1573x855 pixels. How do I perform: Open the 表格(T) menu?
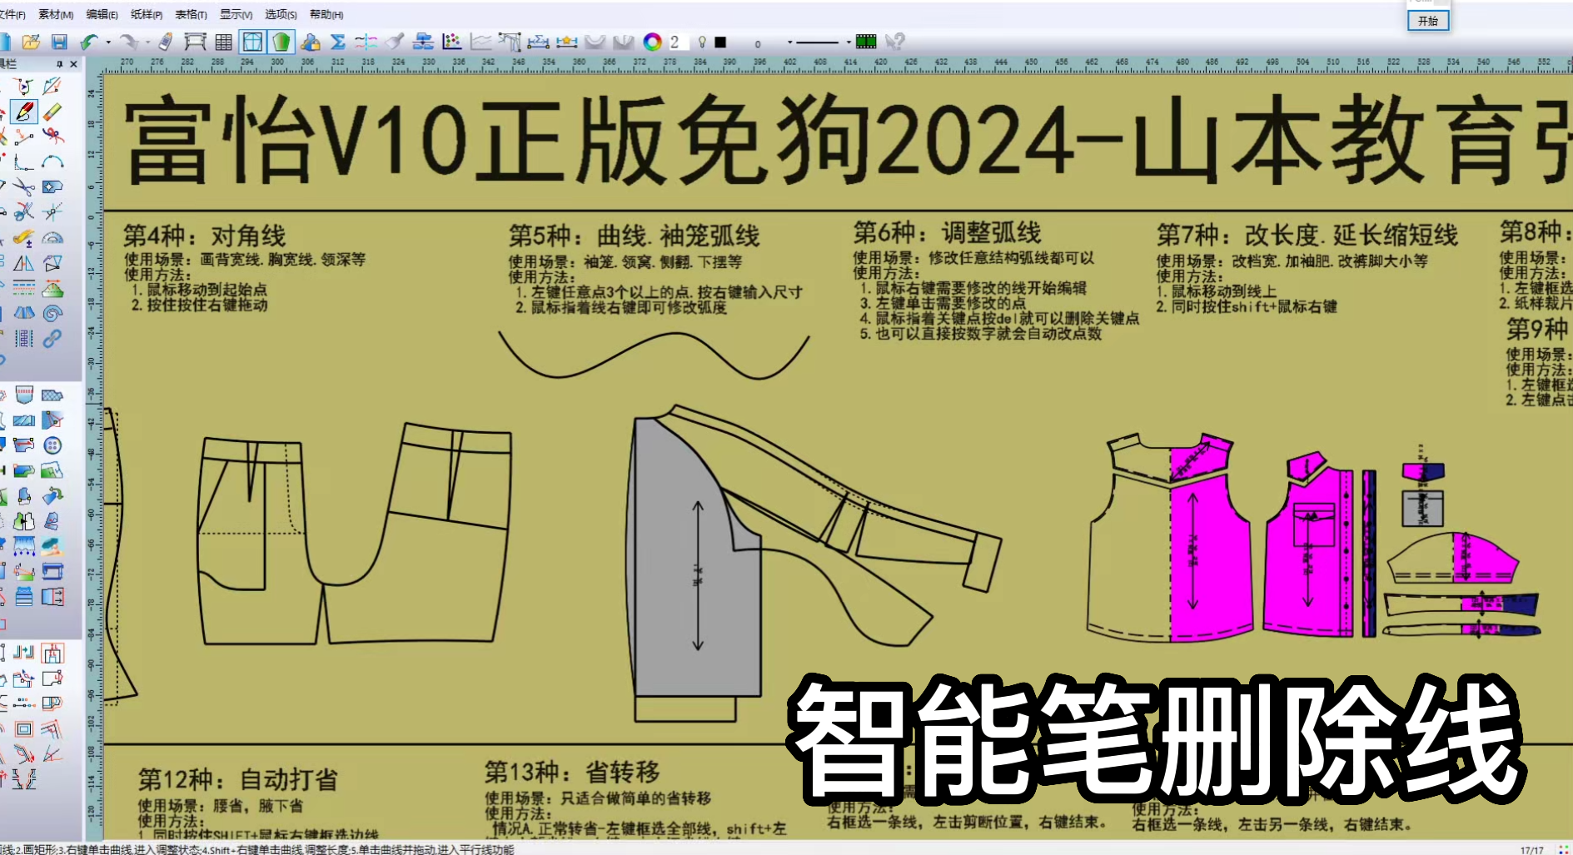[x=191, y=14]
